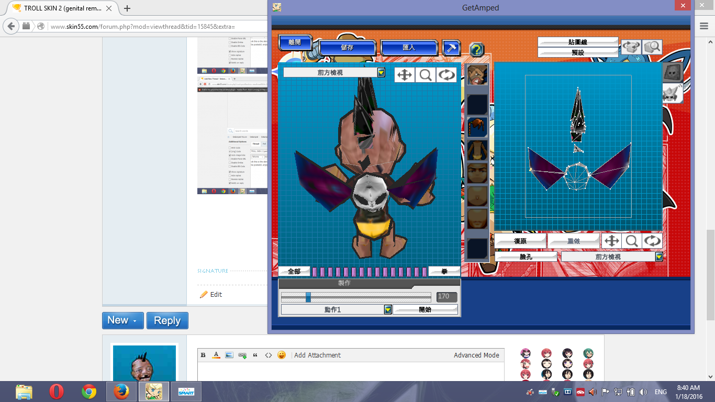This screenshot has height=402, width=715.
Task: Click the 全部 all button
Action: [x=294, y=271]
